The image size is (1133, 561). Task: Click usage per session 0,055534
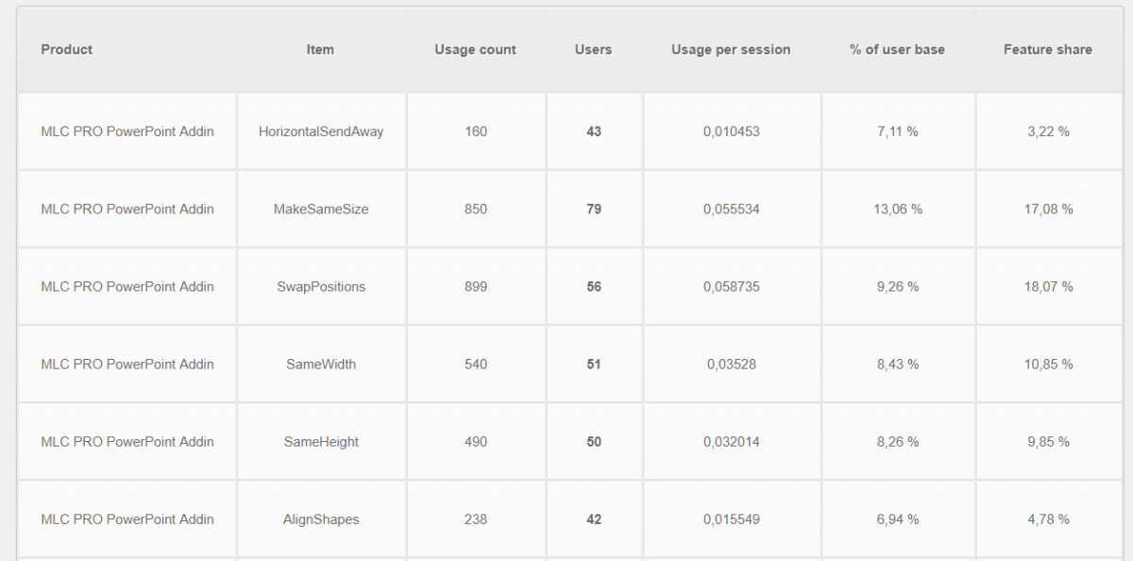click(x=731, y=209)
